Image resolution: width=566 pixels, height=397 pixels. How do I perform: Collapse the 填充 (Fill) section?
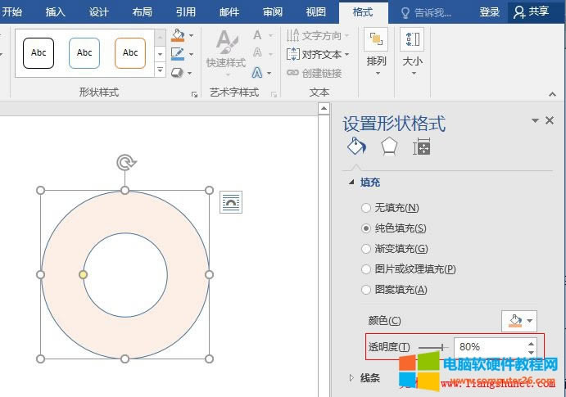coord(352,183)
